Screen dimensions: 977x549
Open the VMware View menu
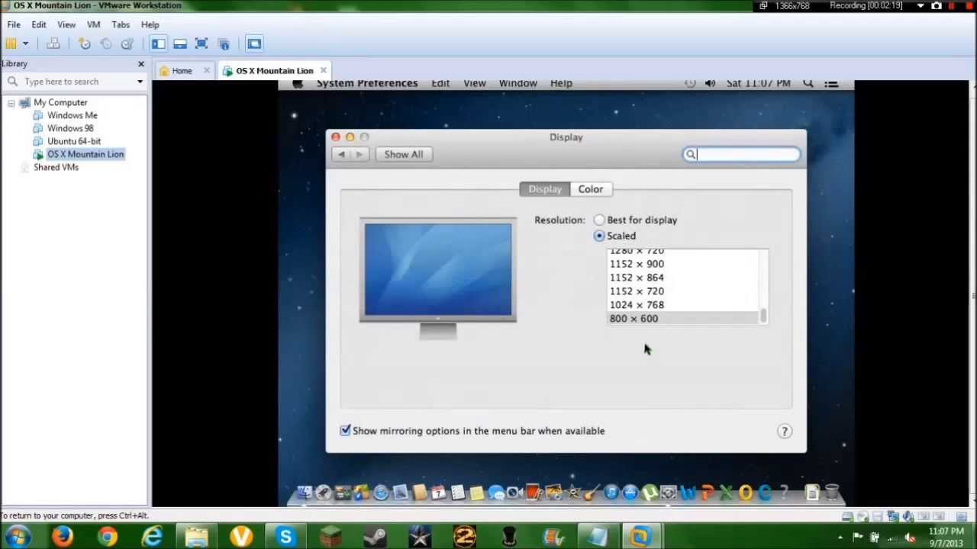pyautogui.click(x=66, y=24)
